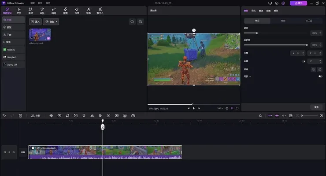Open the Music (音乐) library tab
326x176 pixels.
coord(42,10)
